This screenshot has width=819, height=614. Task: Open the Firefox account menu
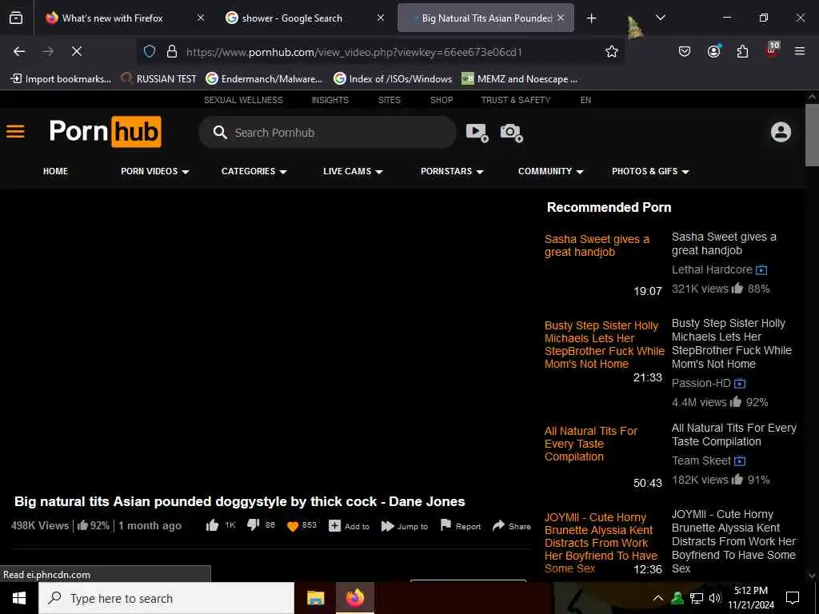click(x=713, y=51)
